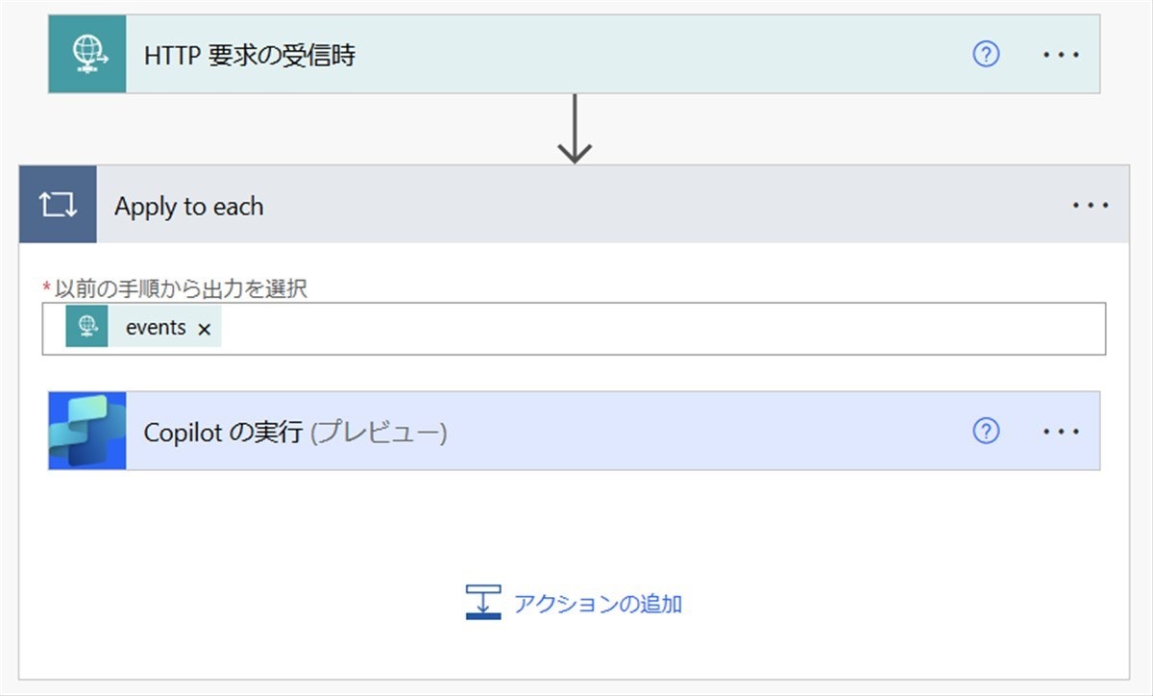
Task: Open the Copilot の実行 ellipsis menu
Action: 1062,432
